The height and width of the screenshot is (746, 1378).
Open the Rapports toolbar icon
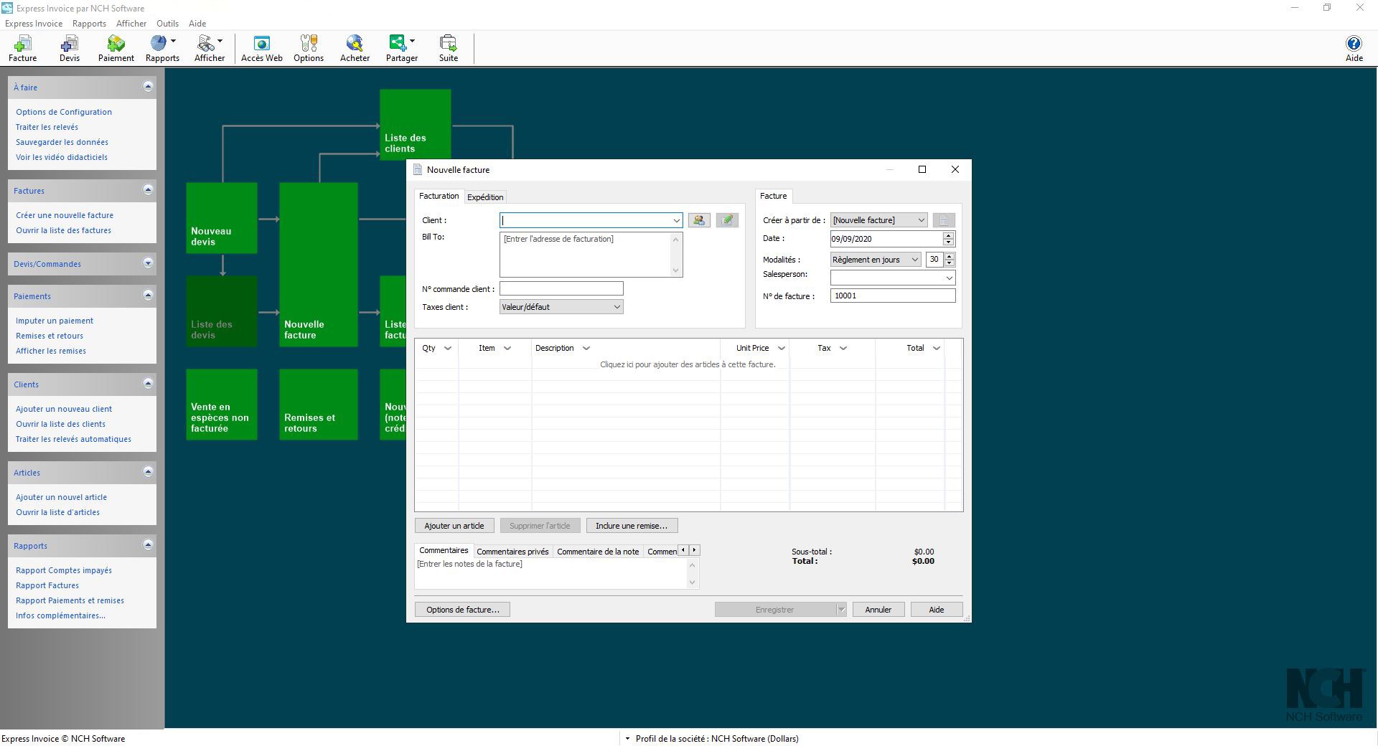coord(159,49)
